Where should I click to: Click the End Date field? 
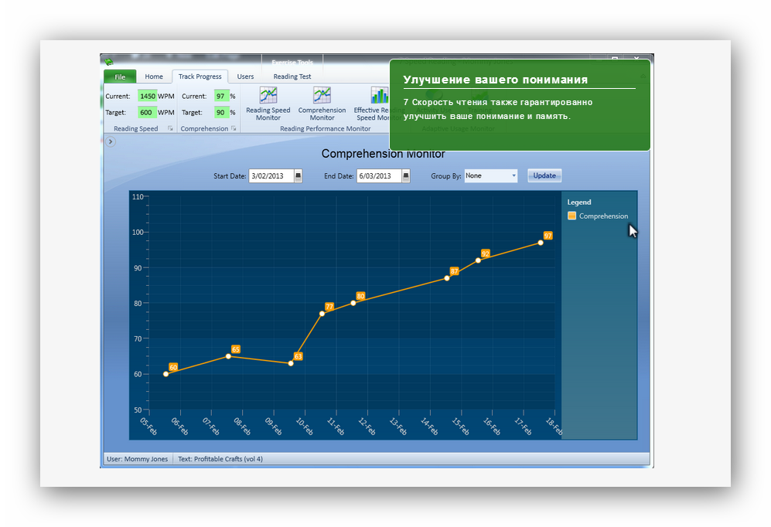point(379,176)
